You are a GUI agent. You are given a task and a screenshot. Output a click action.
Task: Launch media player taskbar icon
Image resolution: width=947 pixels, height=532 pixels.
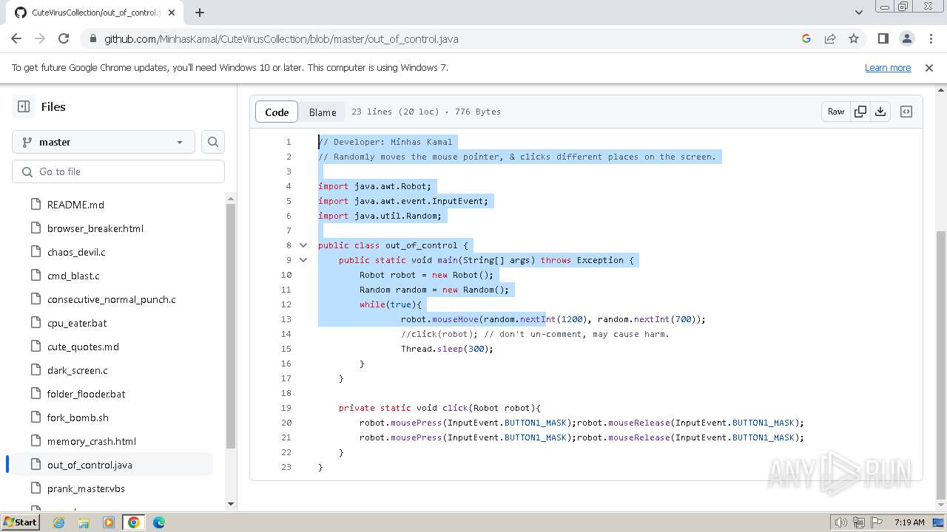(x=109, y=522)
